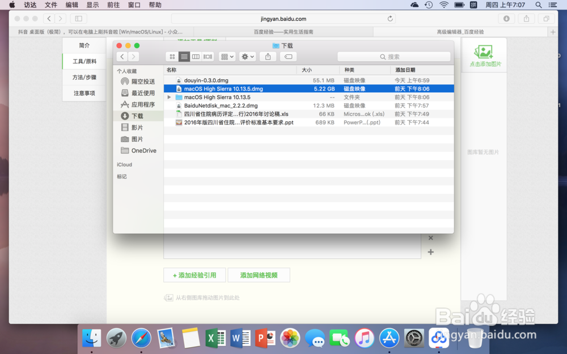Open the item arrangement dropdown in Finder

[x=227, y=57]
